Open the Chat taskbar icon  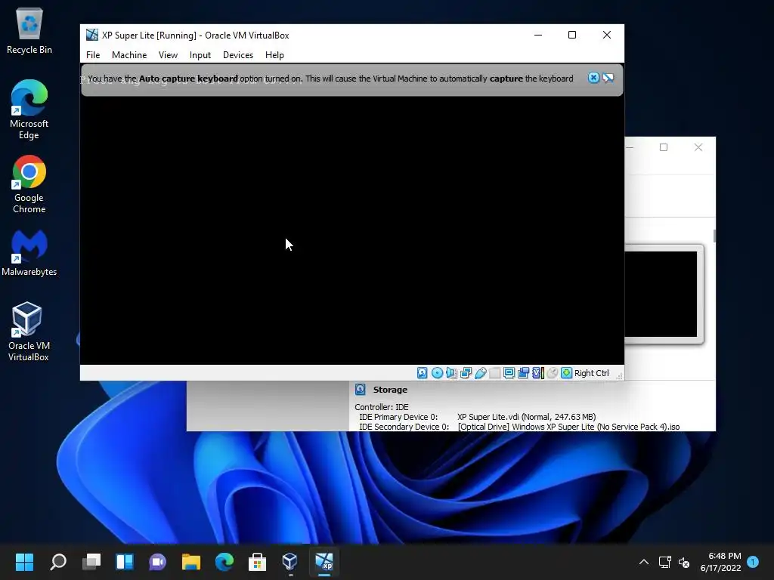(157, 561)
